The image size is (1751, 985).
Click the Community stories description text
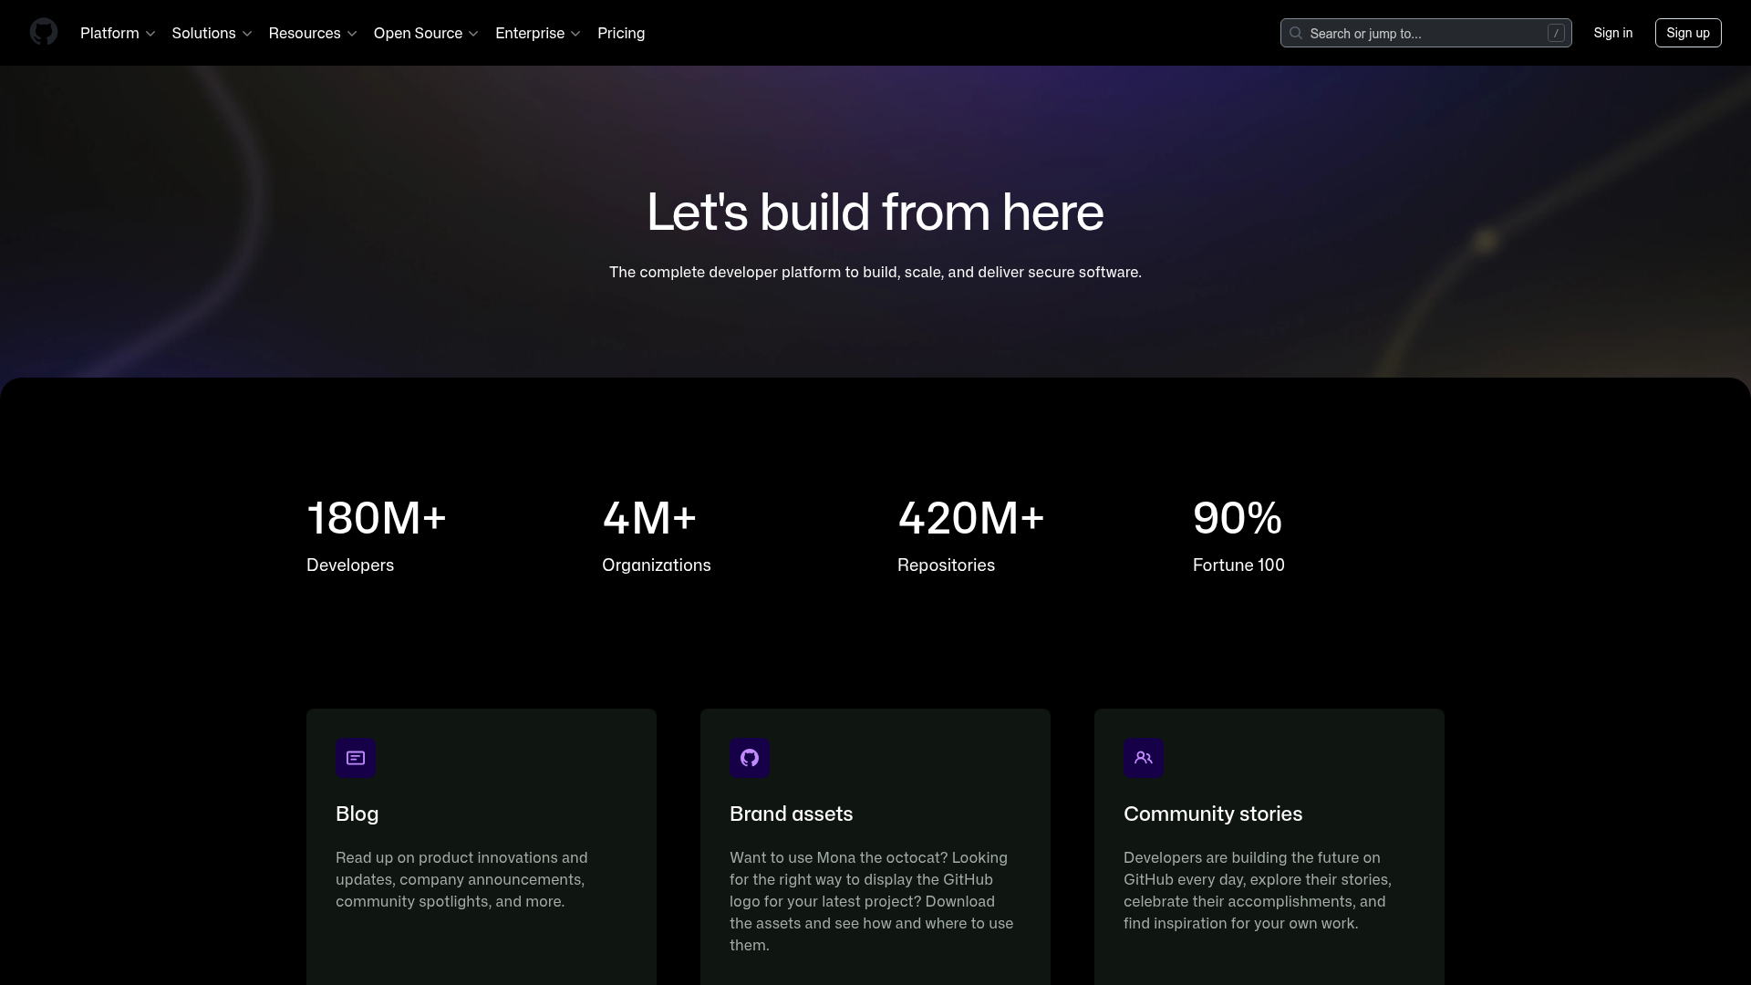[1257, 890]
